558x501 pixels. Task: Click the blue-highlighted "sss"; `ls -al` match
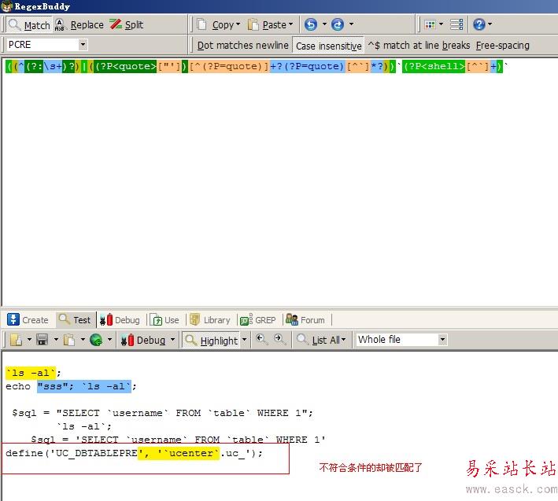click(x=84, y=386)
